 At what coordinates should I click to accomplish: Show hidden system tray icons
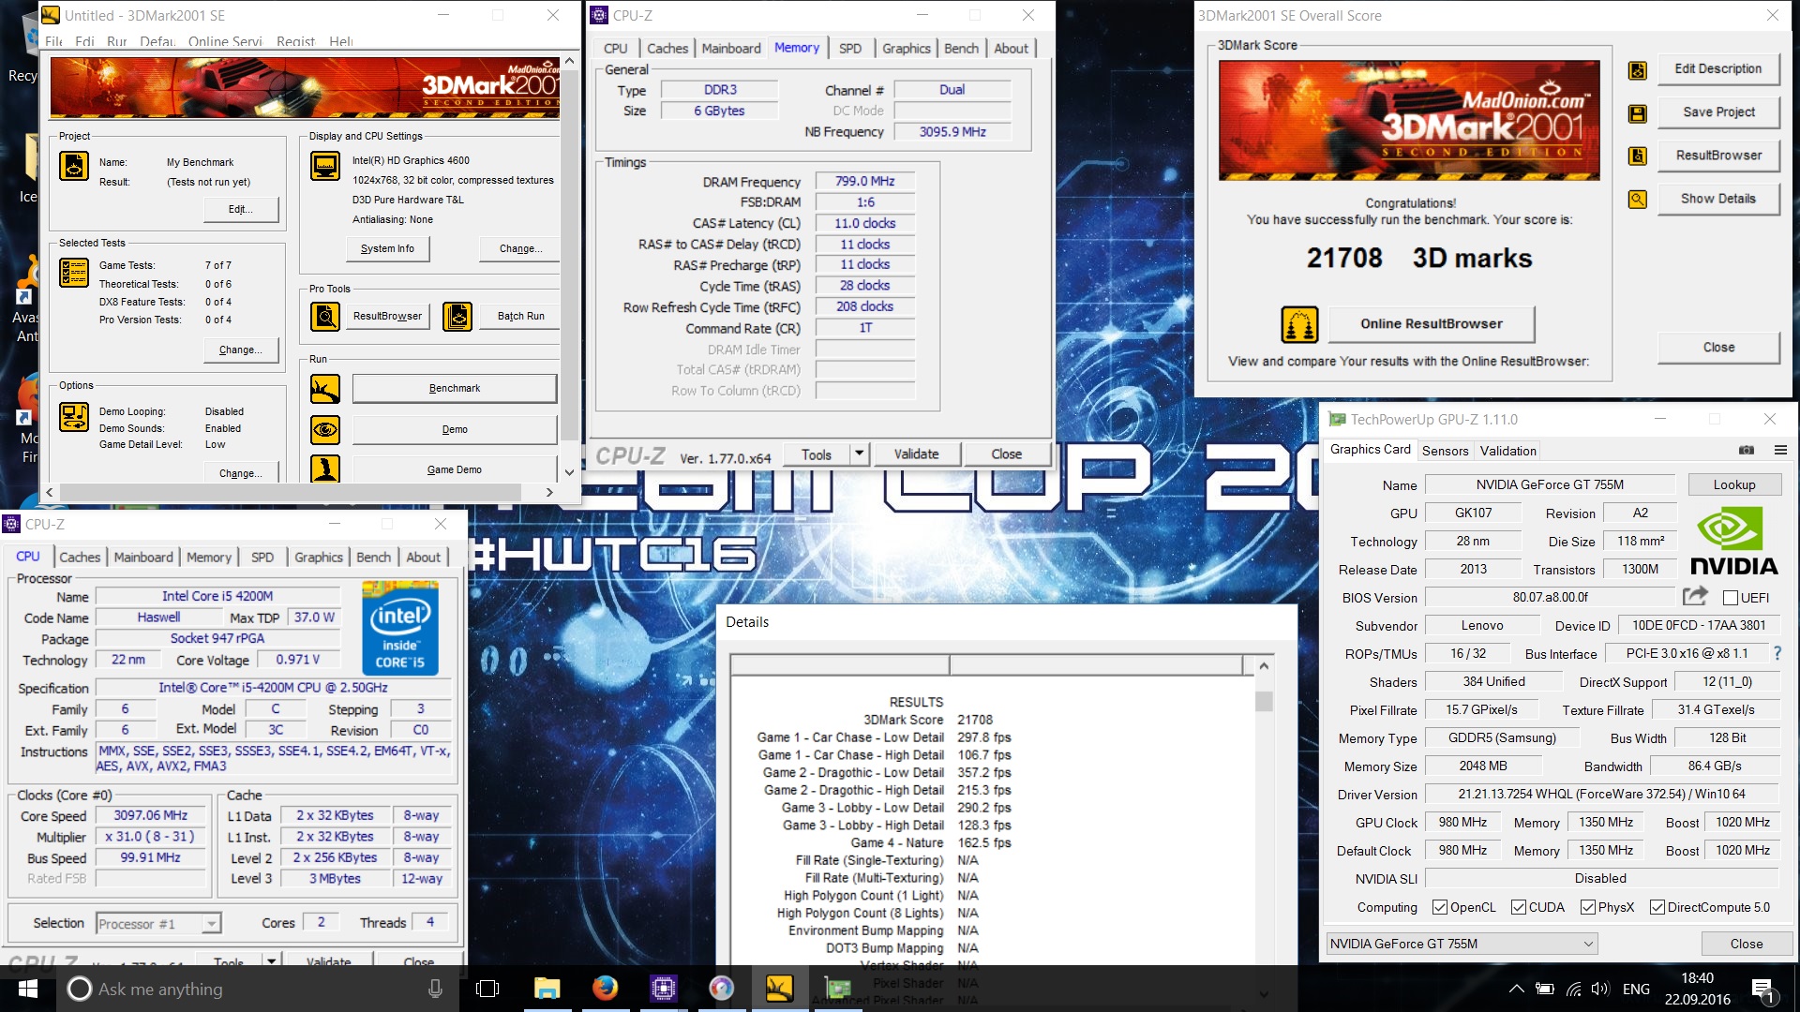pyautogui.click(x=1516, y=989)
